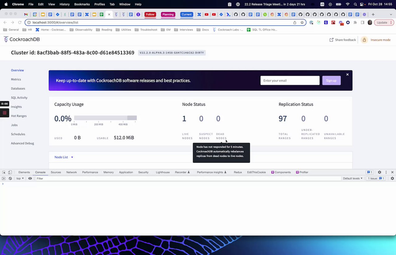
Task: Toggle the device toolbar in DevTools
Action: coord(10,172)
